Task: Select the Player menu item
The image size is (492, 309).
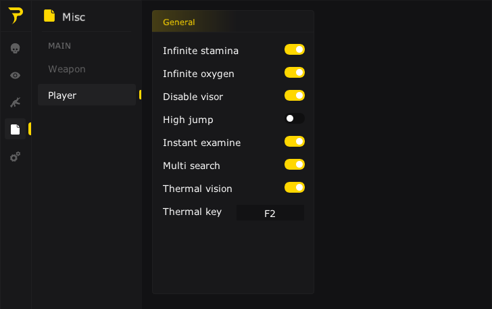Action: pos(62,95)
